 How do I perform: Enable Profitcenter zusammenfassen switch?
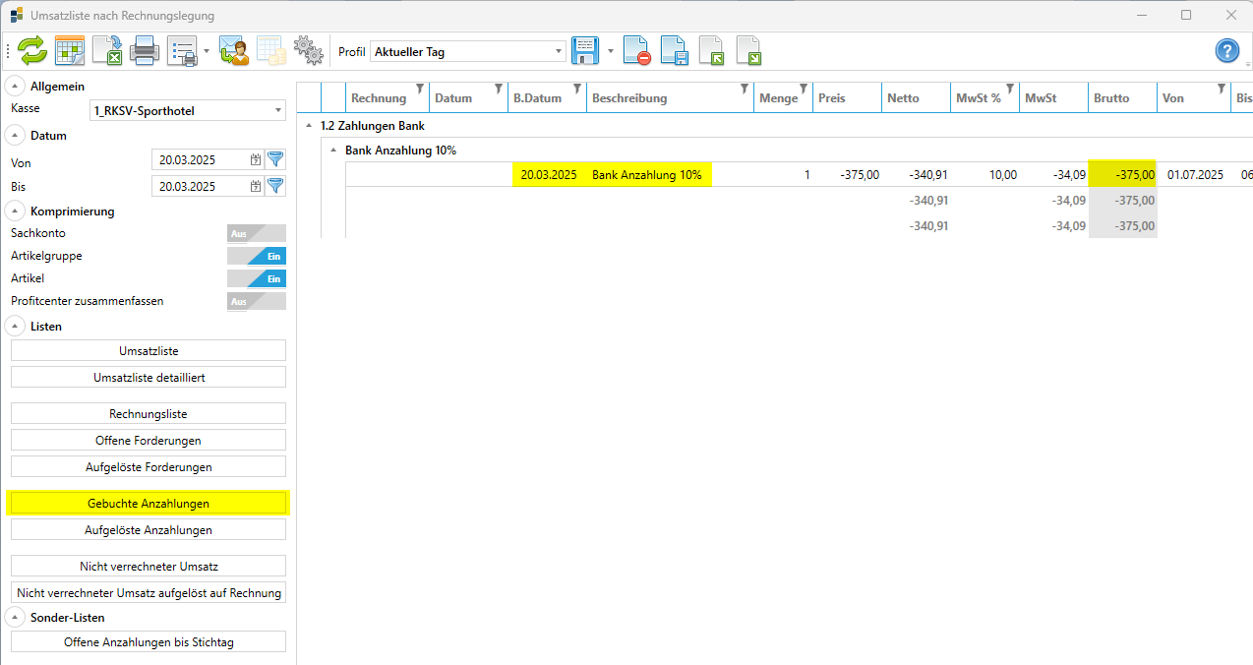click(256, 301)
